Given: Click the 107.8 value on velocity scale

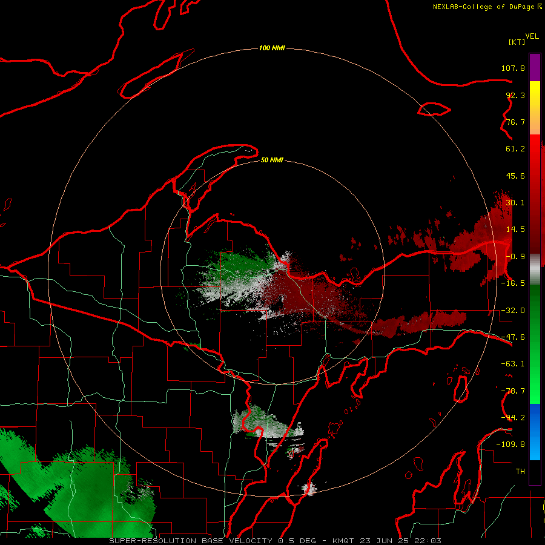Looking at the screenshot, I should (513, 68).
